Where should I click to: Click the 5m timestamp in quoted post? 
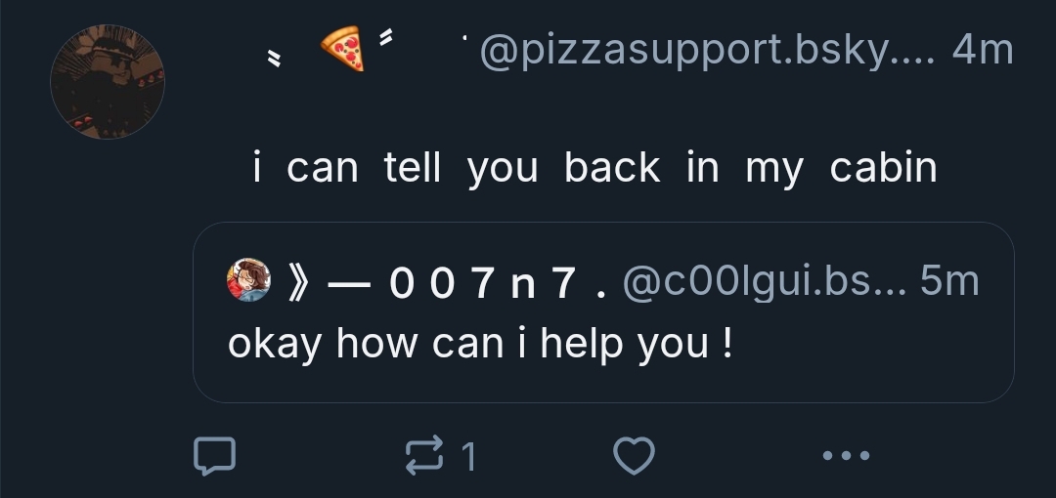(948, 281)
